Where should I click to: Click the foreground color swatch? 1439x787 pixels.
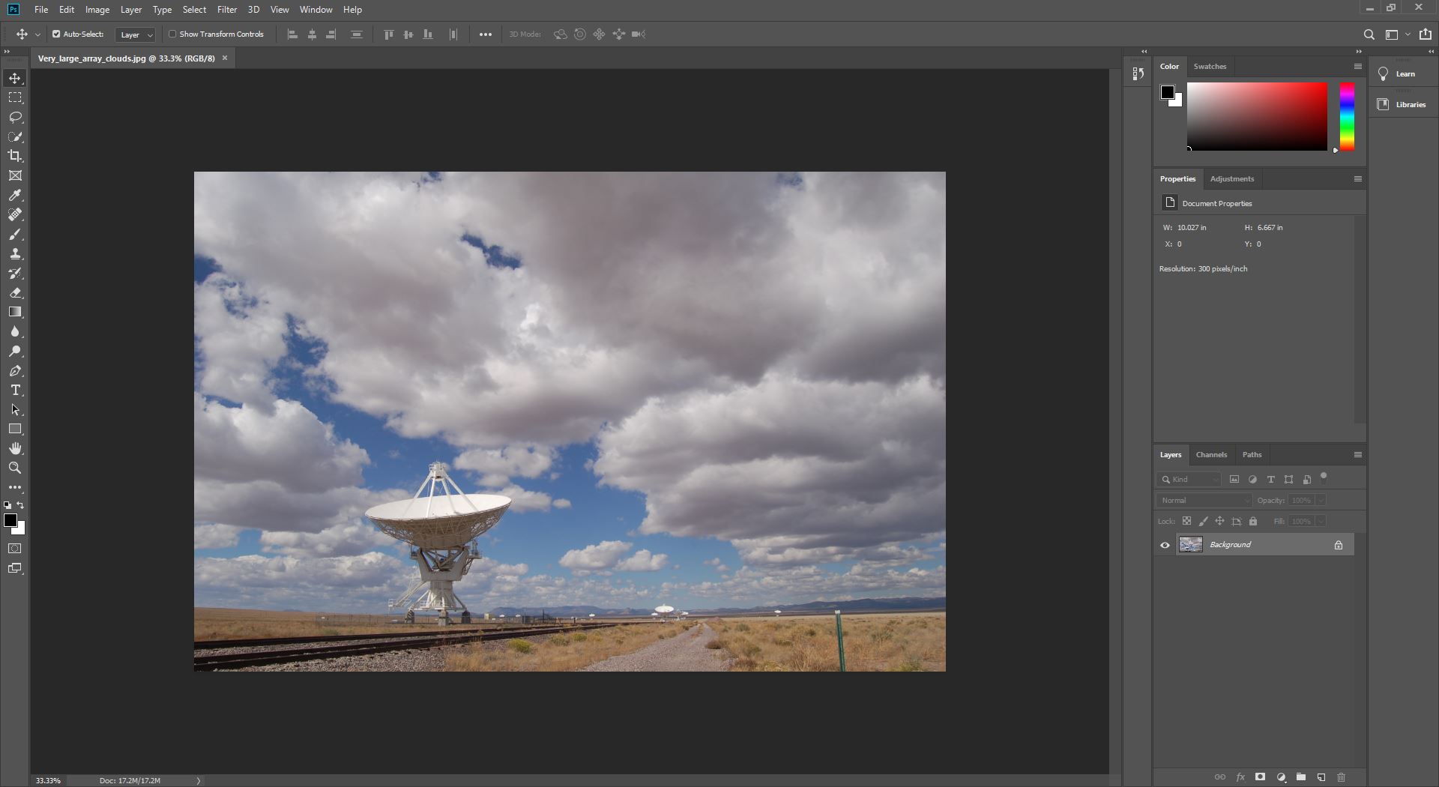[10, 520]
